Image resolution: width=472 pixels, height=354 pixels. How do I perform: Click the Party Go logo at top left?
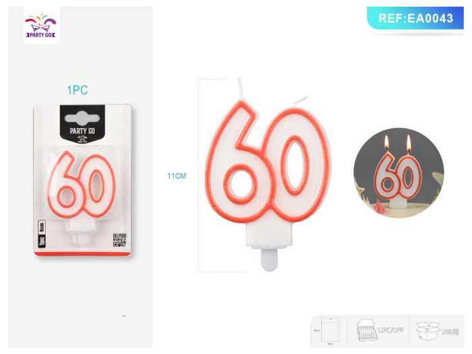(41, 26)
